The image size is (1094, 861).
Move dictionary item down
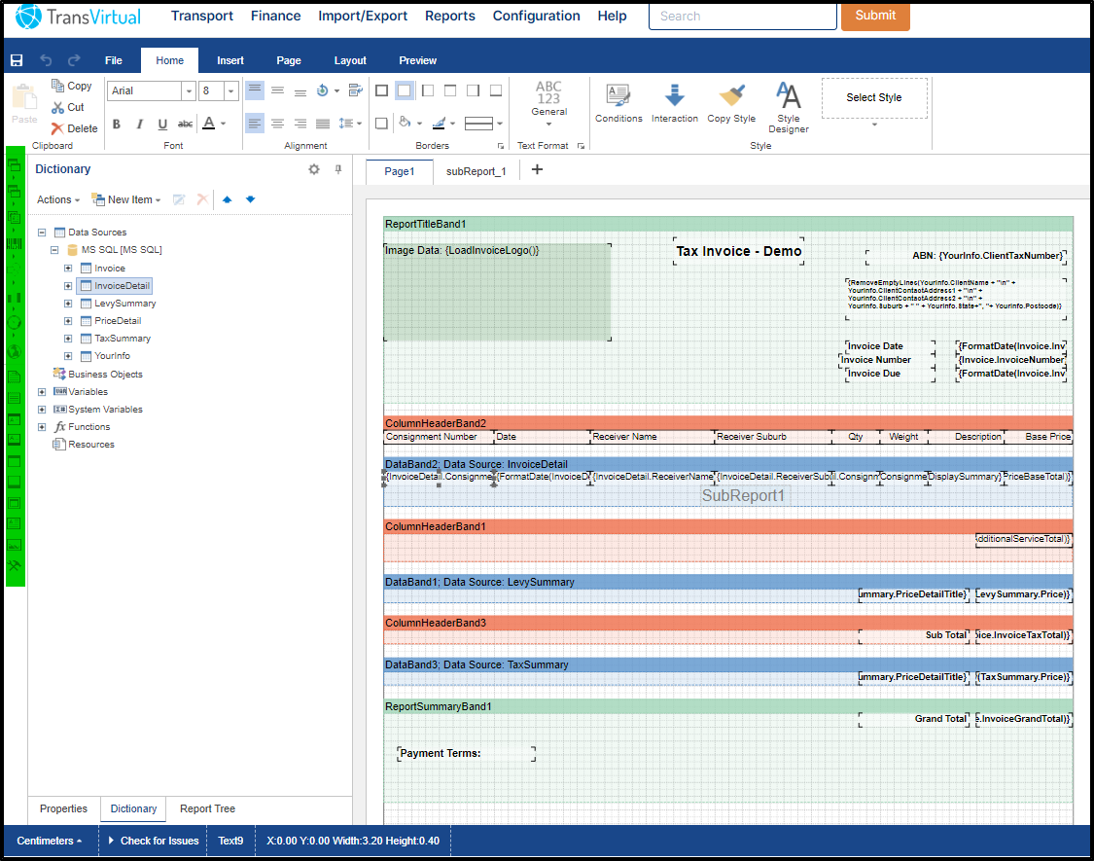pyautogui.click(x=251, y=199)
